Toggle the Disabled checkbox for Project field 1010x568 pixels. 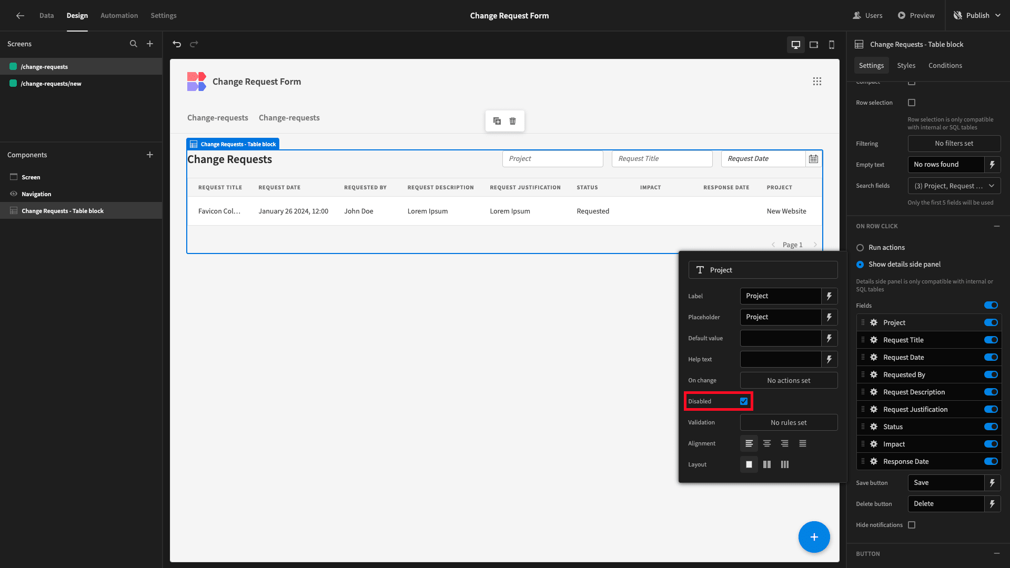coord(744,401)
